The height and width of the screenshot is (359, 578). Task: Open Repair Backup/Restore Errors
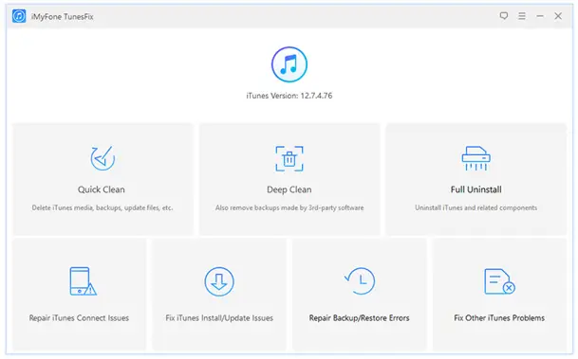pos(360,318)
